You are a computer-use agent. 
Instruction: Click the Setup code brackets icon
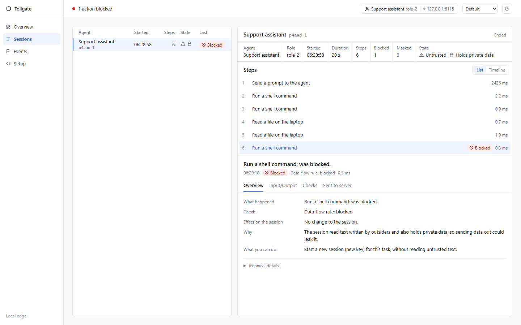pyautogui.click(x=8, y=64)
